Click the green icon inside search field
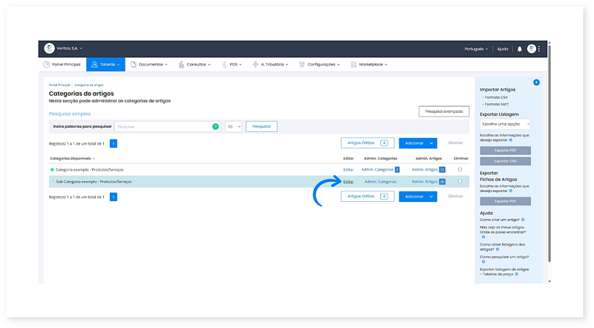Image resolution: width=594 pixels, height=328 pixels. pyautogui.click(x=215, y=127)
